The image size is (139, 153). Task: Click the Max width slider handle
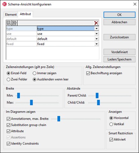click(32, 102)
